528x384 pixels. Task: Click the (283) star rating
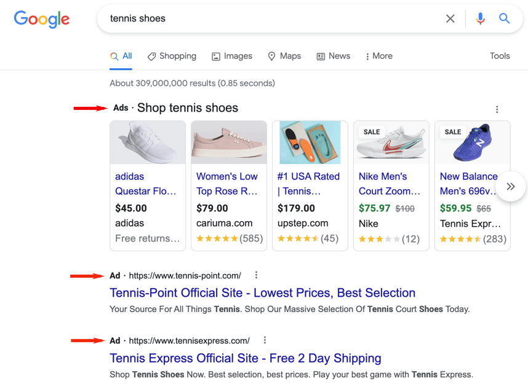coord(473,239)
